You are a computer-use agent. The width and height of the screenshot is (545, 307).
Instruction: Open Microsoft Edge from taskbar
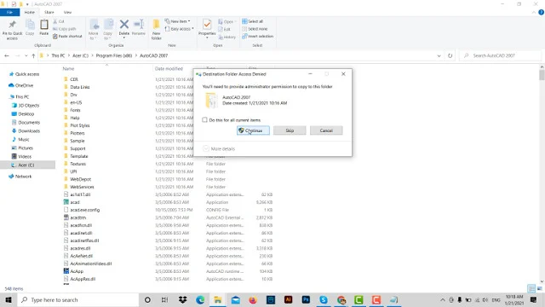click(200, 299)
